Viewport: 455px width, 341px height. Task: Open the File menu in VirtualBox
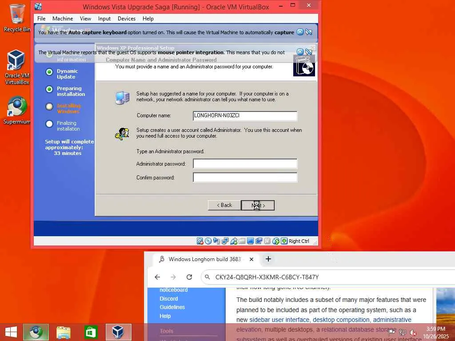tap(41, 19)
